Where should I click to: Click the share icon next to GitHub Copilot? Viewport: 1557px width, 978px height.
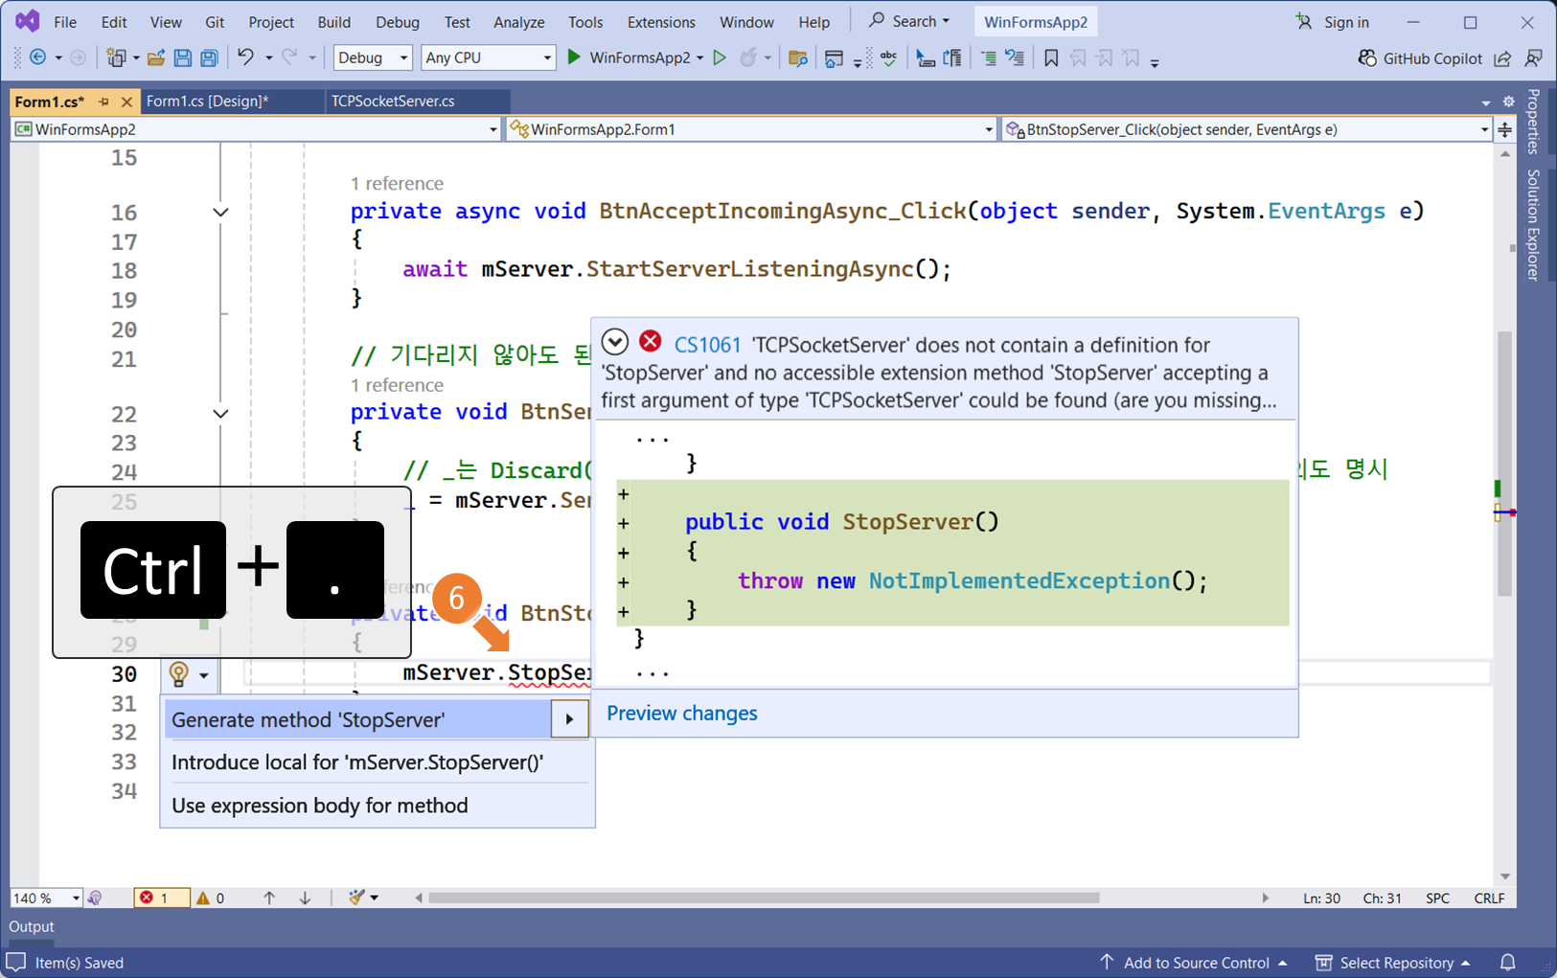1502,58
